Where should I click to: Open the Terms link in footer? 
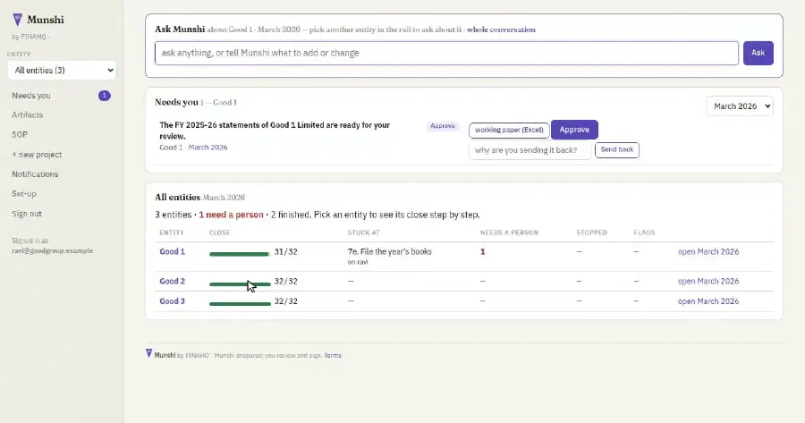point(333,355)
